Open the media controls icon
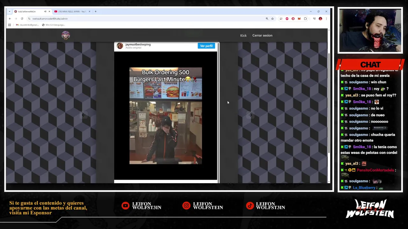Viewport: 408px width, 229px height. coord(314,19)
